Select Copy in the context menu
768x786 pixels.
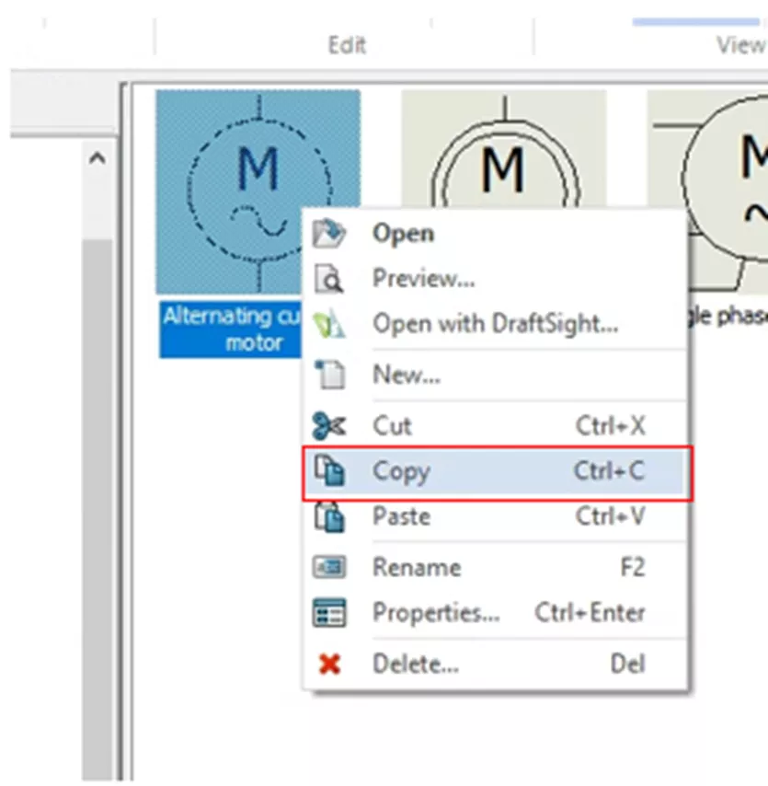pos(495,471)
